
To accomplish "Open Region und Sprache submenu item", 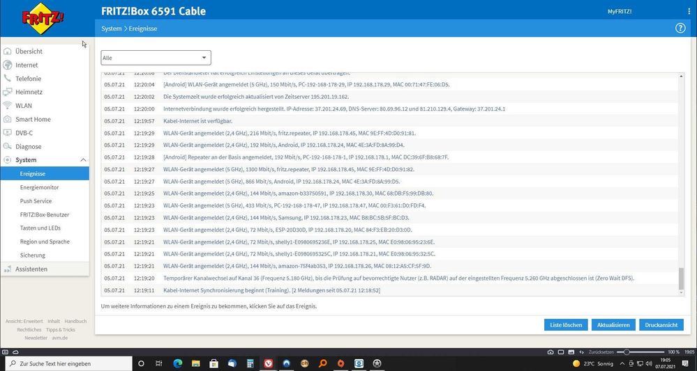I will (45, 242).
